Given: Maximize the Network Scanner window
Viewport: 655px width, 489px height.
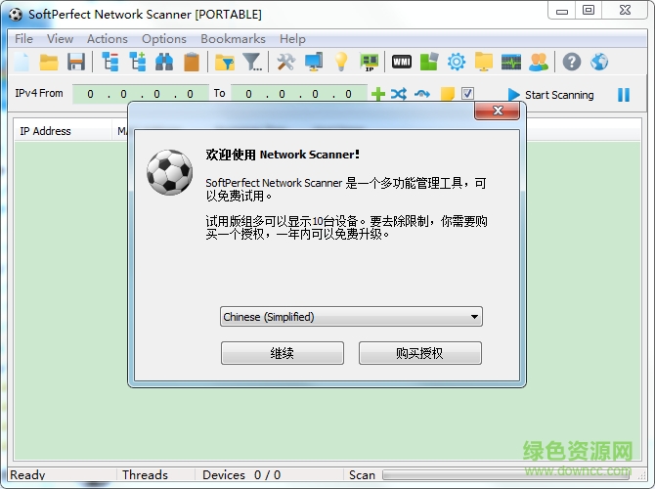Looking at the screenshot, I should point(589,10).
